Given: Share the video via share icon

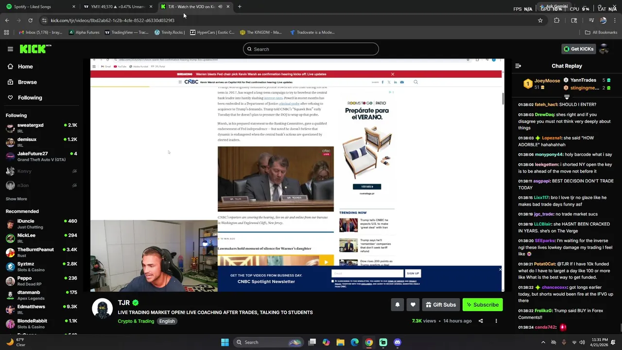Looking at the screenshot, I should click(481, 321).
